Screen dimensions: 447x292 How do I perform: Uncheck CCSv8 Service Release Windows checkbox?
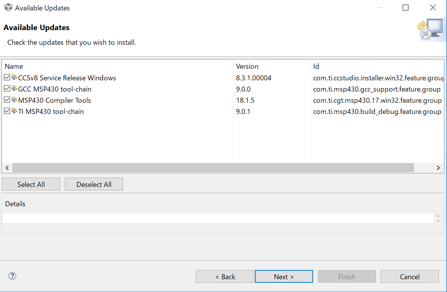pyautogui.click(x=7, y=78)
